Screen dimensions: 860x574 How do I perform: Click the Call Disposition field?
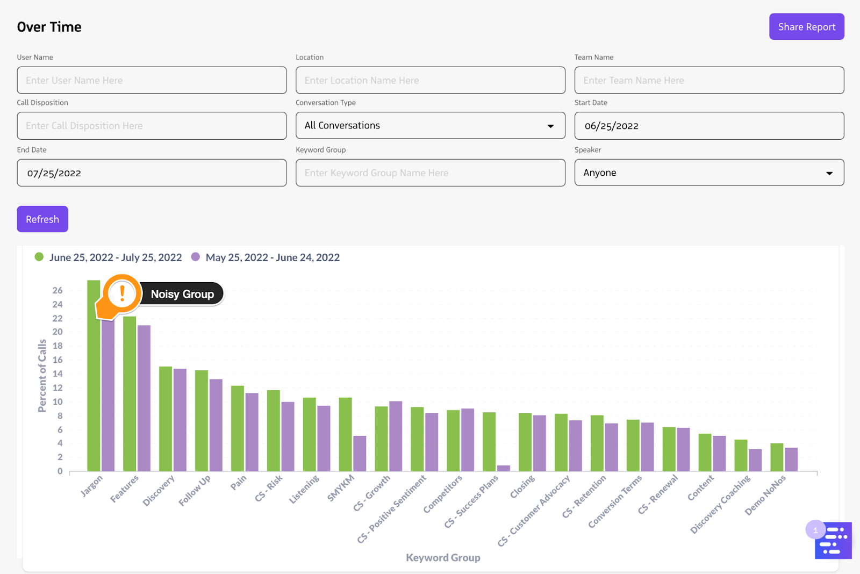tap(152, 126)
